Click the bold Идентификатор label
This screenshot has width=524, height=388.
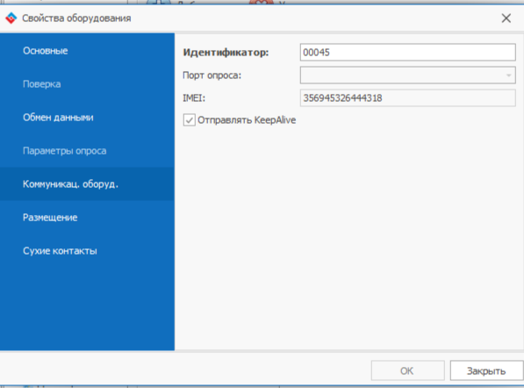tap(226, 53)
